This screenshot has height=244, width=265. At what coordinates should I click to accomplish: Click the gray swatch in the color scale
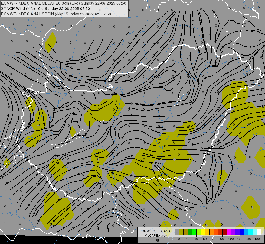click(x=177, y=232)
